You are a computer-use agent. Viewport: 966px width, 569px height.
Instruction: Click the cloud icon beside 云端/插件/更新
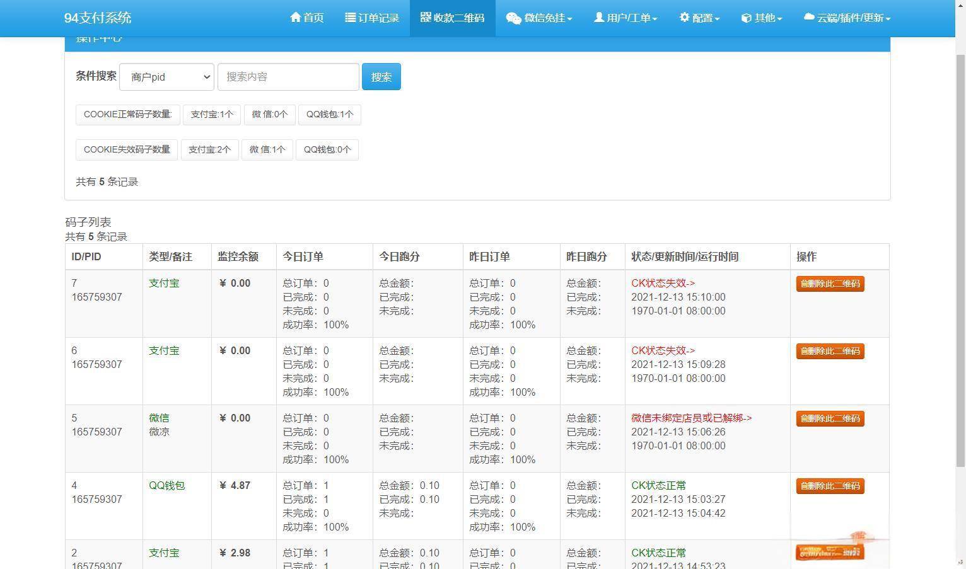(x=809, y=18)
